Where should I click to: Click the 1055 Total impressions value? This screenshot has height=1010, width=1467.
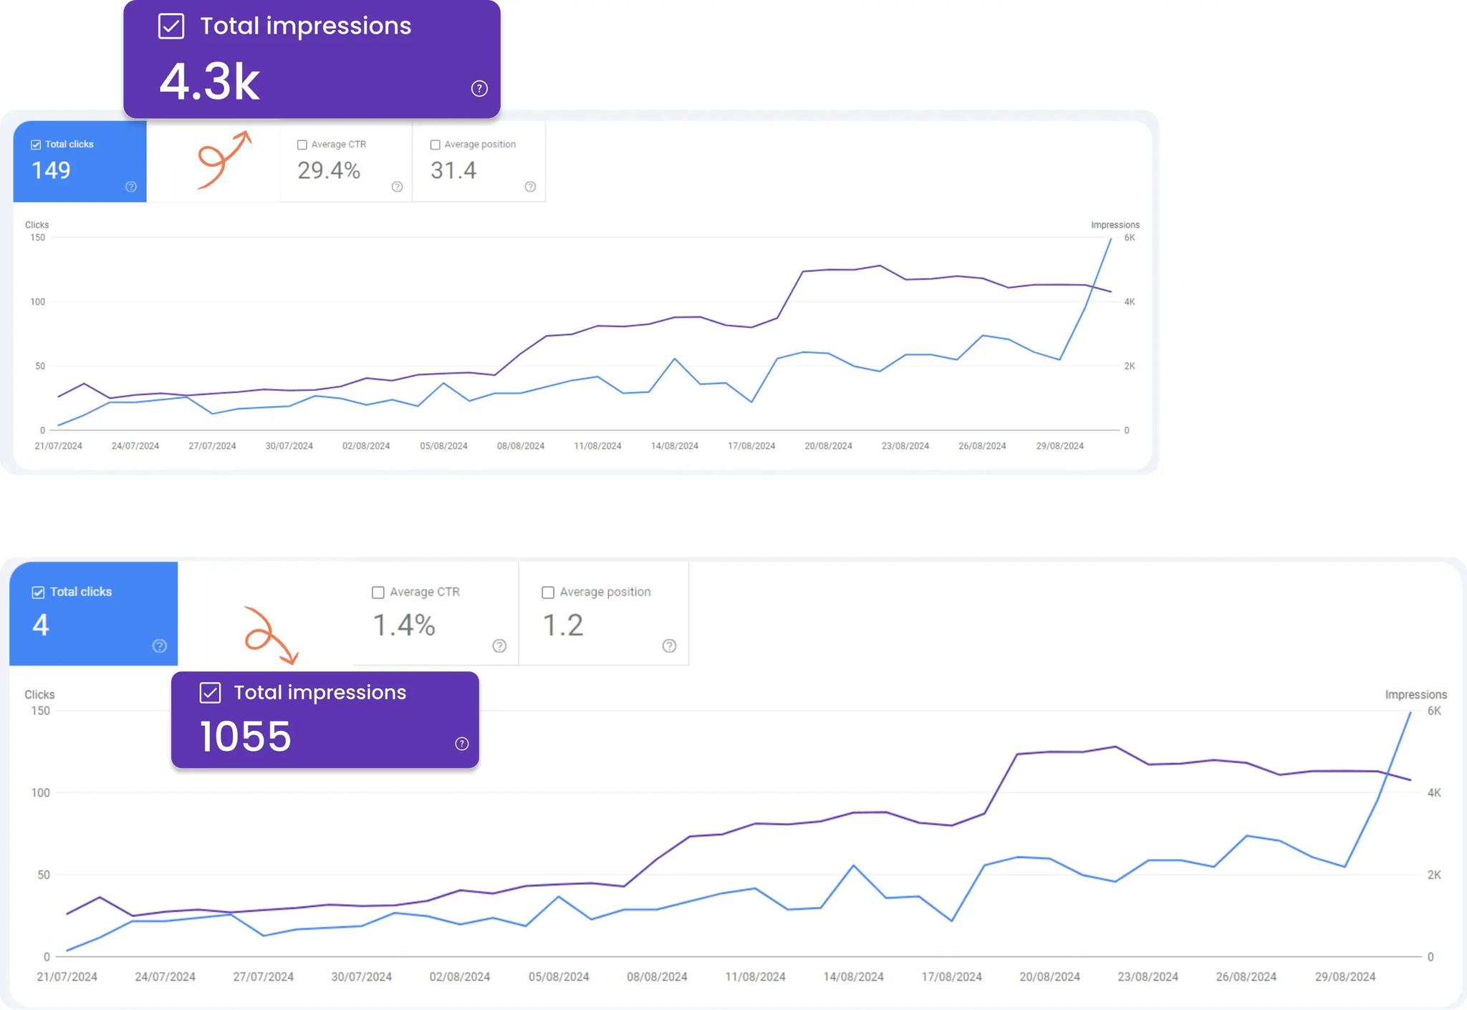coord(246,737)
